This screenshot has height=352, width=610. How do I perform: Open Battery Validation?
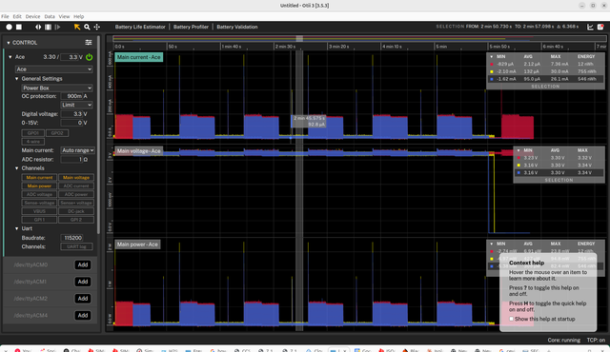click(x=237, y=27)
